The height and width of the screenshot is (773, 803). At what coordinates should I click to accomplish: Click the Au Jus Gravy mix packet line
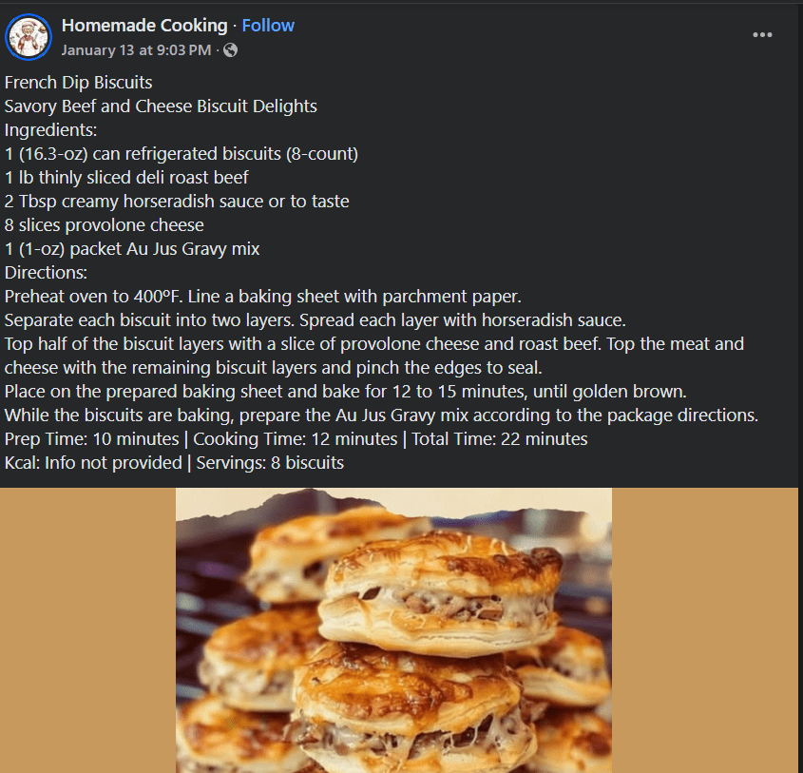132,249
